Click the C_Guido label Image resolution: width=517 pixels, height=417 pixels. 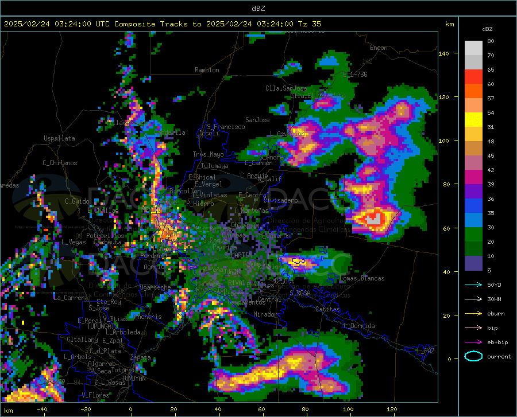[x=77, y=201]
